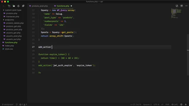Collapse all folders in explorer
The height and width of the screenshot is (106, 189).
23,6
